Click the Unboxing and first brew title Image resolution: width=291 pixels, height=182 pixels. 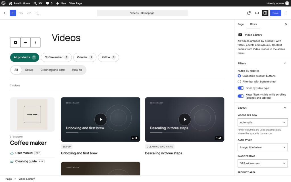click(79, 153)
